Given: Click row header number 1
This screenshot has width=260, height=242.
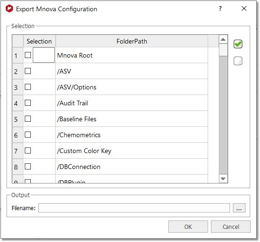Looking at the screenshot, I should pyautogui.click(x=18, y=55).
